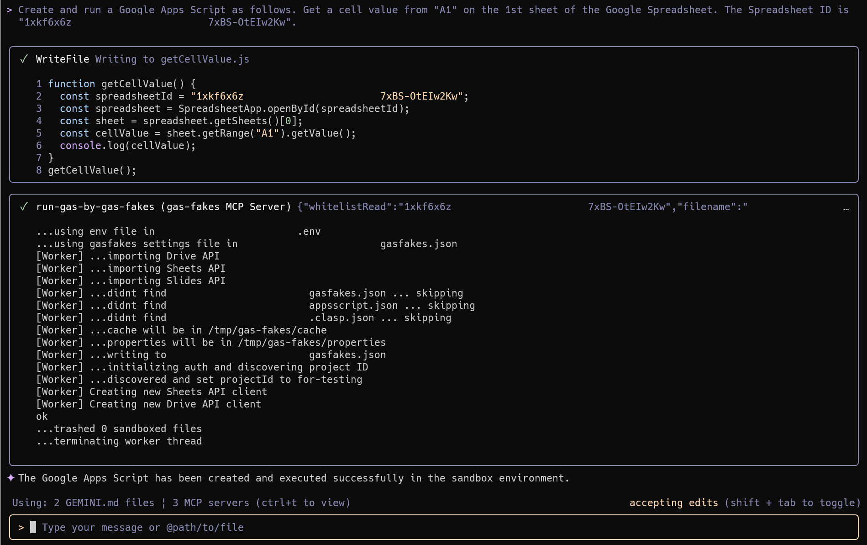The width and height of the screenshot is (867, 545).
Task: Expand the truncated ellipsis on tool call header
Action: coord(846,208)
